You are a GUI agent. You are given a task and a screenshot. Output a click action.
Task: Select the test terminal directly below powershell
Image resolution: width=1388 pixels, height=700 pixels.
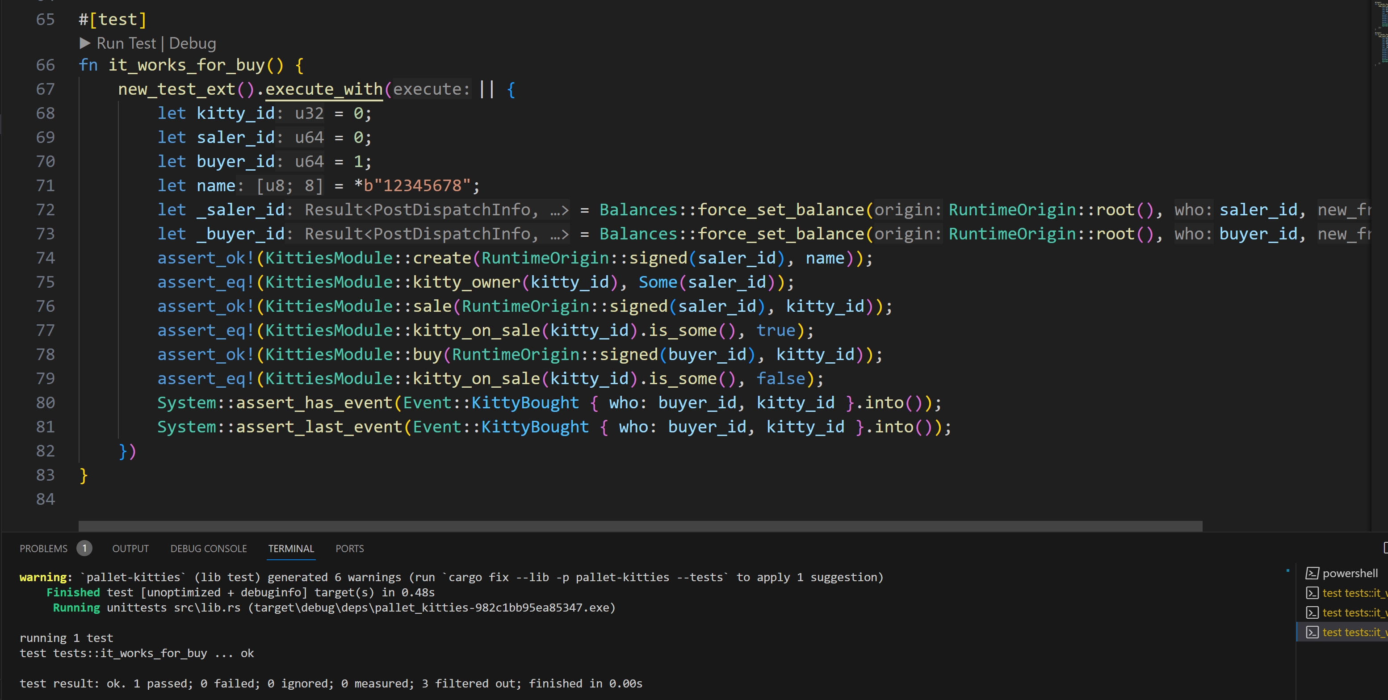pos(1352,593)
